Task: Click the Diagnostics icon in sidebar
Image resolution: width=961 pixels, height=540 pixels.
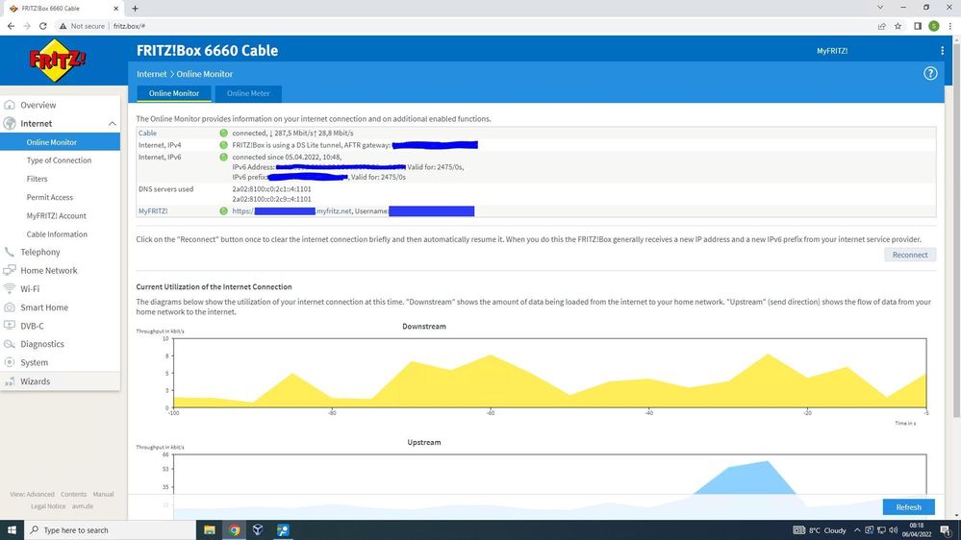Action: pyautogui.click(x=11, y=344)
